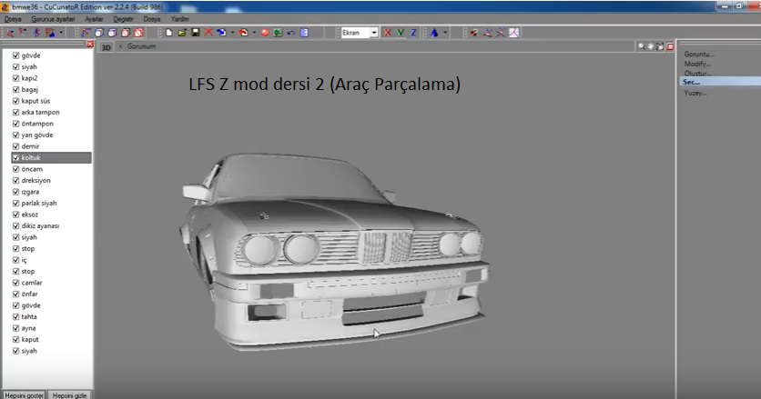The image size is (761, 399).
Task: Select the eksoz row
Action: pos(52,214)
